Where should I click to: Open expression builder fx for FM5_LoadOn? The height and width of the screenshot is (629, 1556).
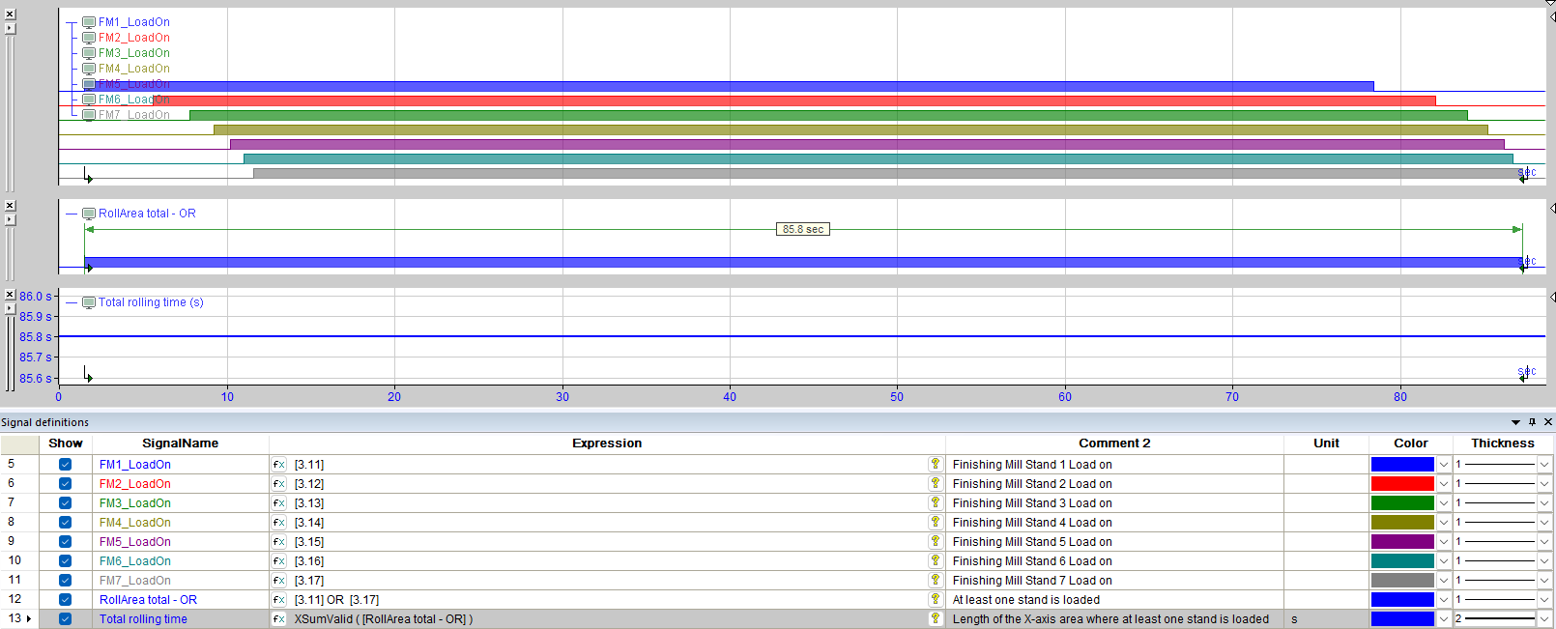[278, 542]
